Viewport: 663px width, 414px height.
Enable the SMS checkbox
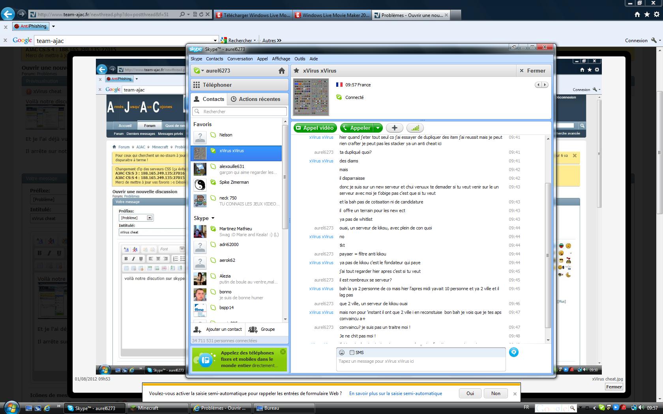tap(352, 352)
